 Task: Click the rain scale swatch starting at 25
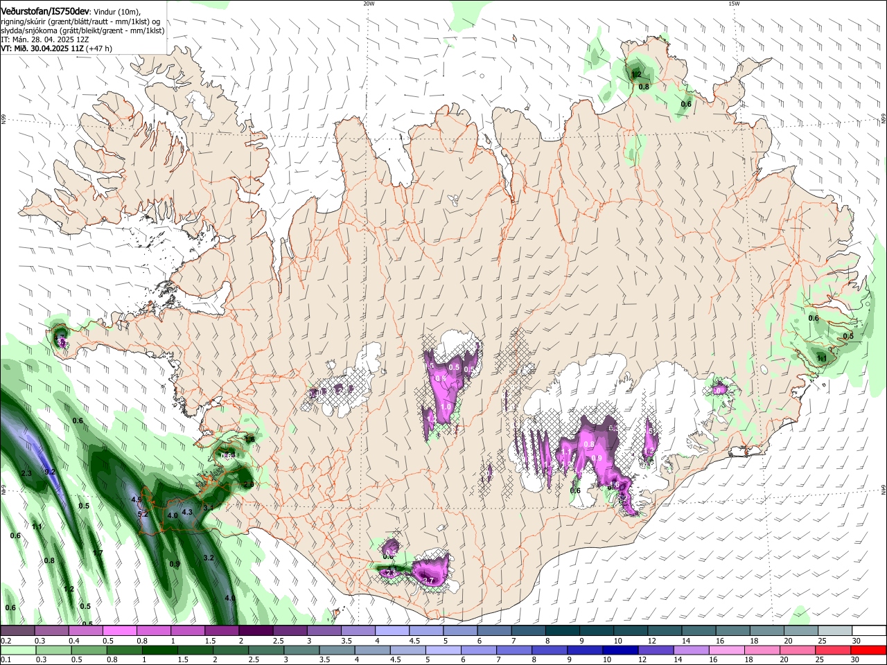pyautogui.click(x=832, y=650)
